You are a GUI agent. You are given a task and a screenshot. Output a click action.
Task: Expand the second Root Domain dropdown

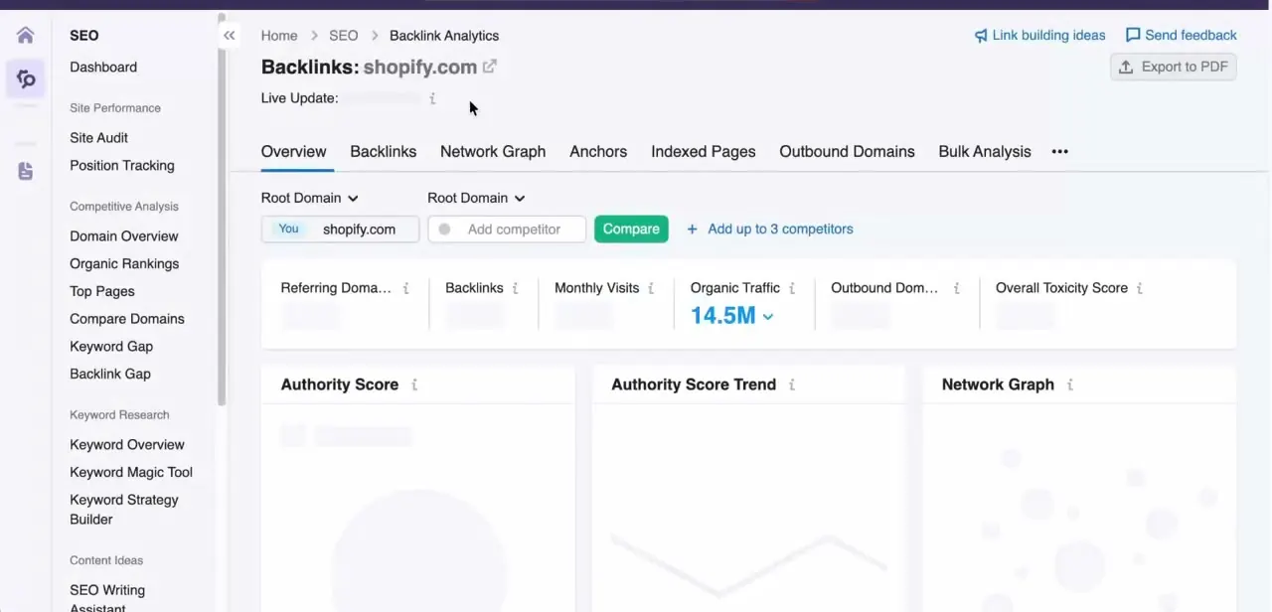(x=476, y=198)
